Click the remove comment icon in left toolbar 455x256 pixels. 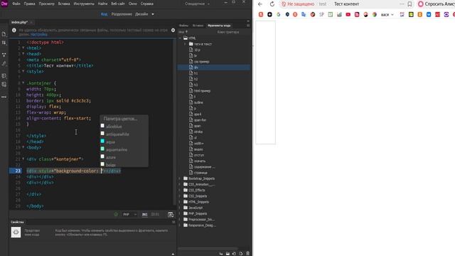[4, 85]
